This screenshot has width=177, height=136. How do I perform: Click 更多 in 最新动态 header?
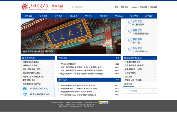118,79
